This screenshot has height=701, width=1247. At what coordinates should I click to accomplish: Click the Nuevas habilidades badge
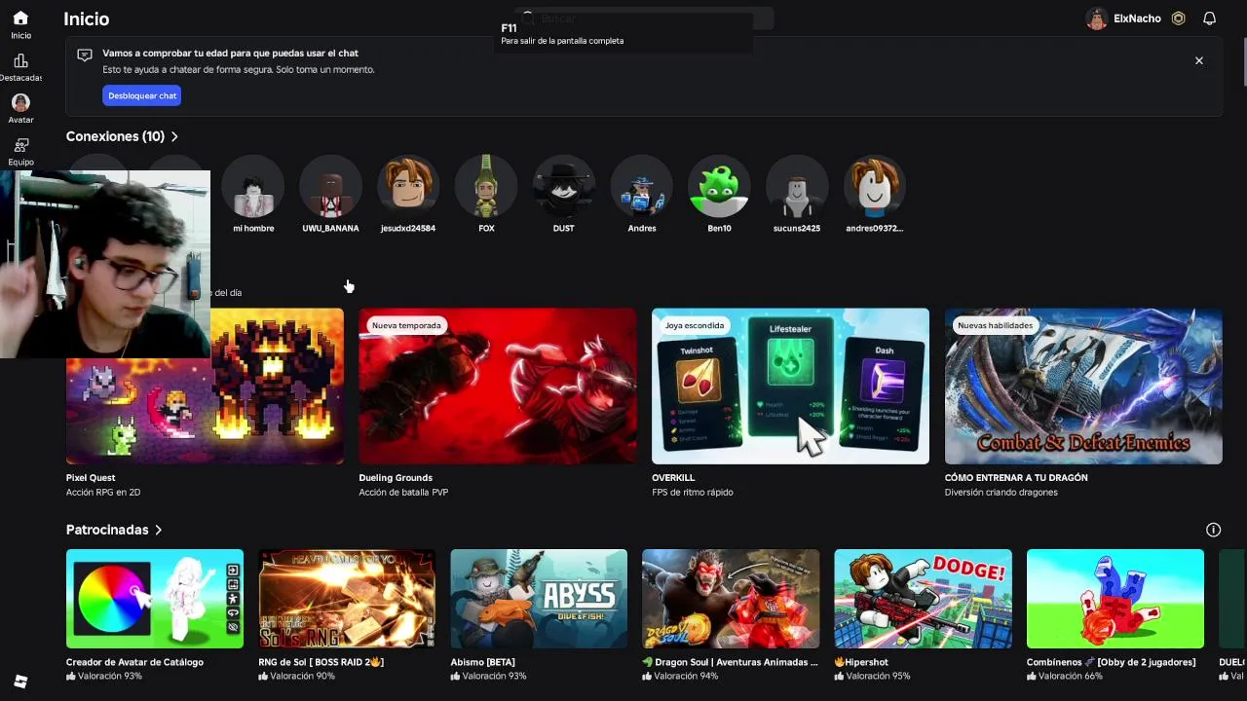click(995, 325)
